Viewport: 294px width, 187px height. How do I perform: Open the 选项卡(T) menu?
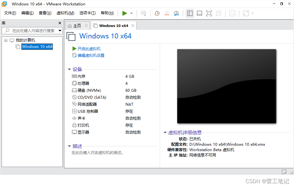(x=87, y=13)
